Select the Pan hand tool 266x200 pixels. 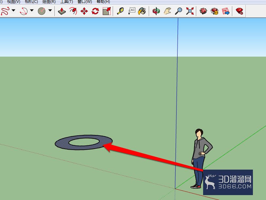click(167, 11)
